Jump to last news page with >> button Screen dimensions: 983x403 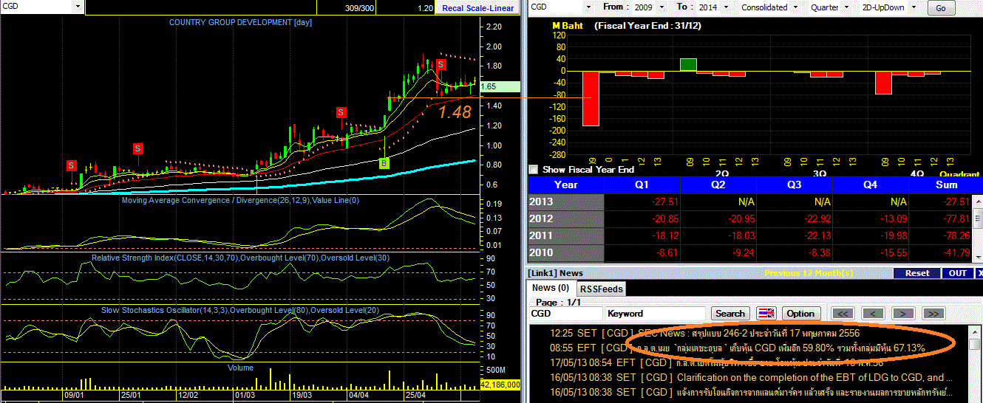click(x=933, y=314)
